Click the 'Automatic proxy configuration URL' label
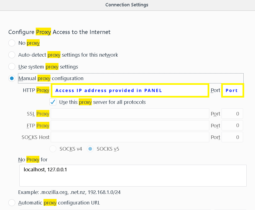The width and height of the screenshot is (255, 210). [x=59, y=203]
